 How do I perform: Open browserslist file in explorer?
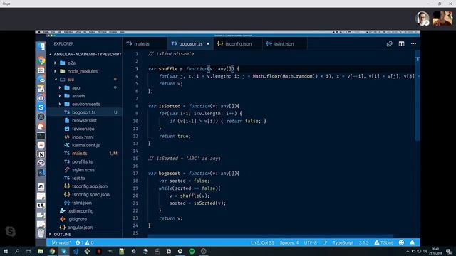[84, 120]
